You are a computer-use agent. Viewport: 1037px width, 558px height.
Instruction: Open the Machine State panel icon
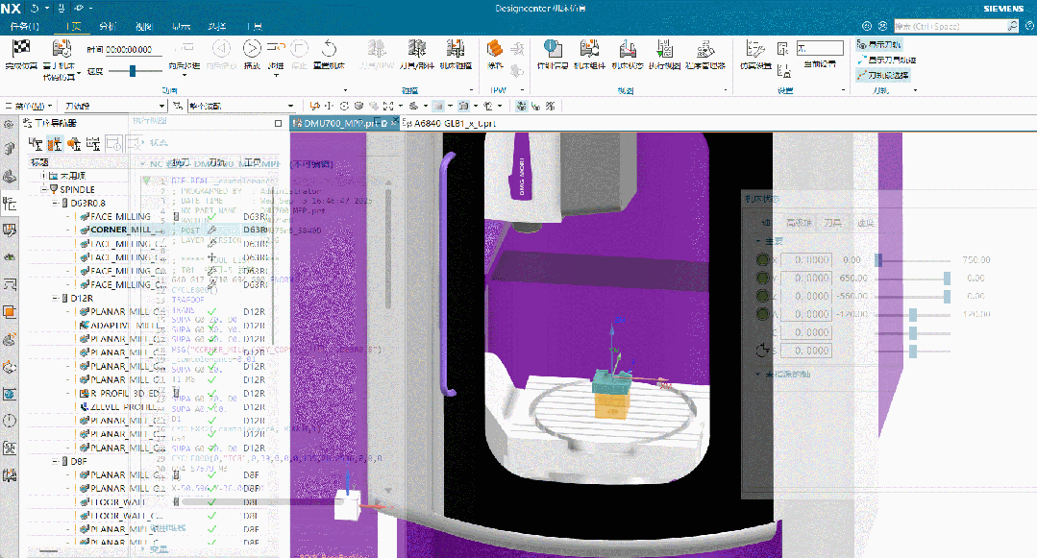(625, 50)
